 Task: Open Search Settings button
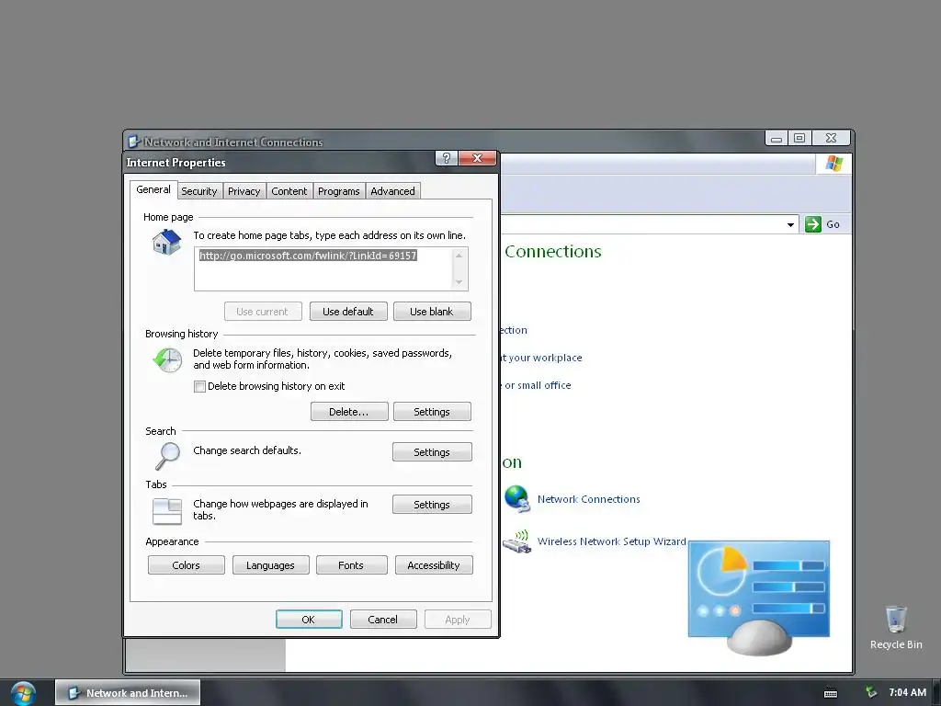432,452
